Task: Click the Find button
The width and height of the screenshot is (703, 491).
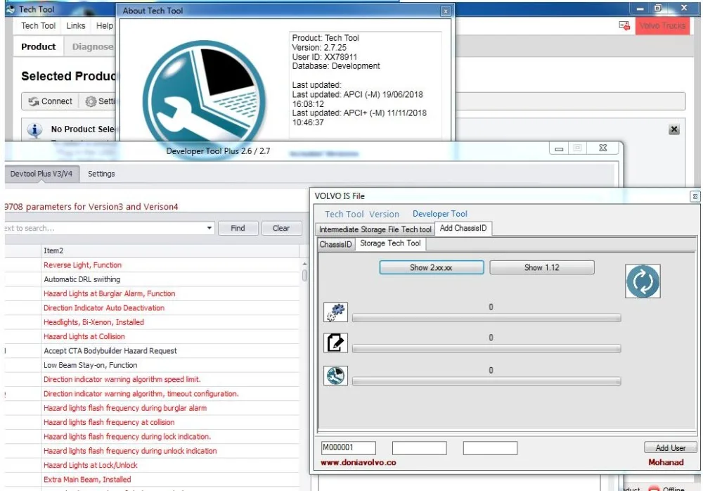Action: pyautogui.click(x=238, y=228)
